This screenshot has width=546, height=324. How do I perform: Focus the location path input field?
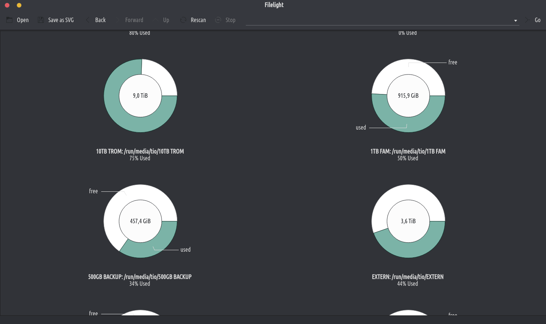[x=378, y=20]
